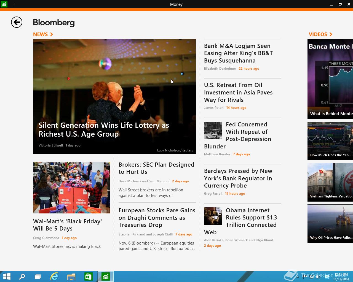Select the Money app taskbar icon
The height and width of the screenshot is (282, 353).
click(106, 276)
